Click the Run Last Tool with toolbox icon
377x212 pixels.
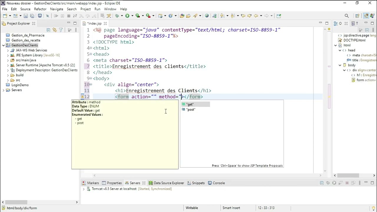pyautogui.click(x=148, y=16)
